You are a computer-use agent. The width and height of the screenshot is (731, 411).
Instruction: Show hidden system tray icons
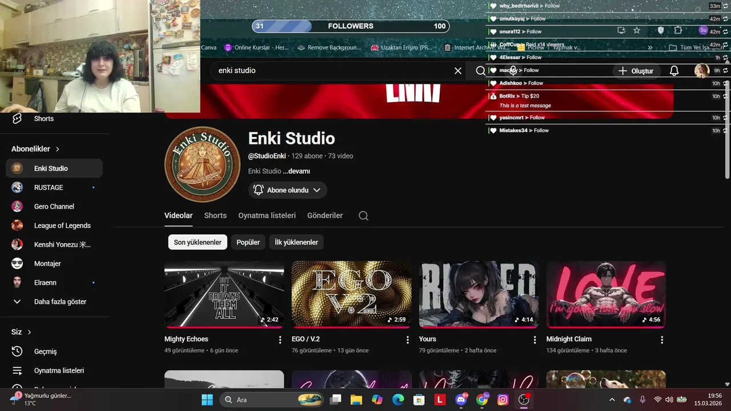(x=612, y=400)
